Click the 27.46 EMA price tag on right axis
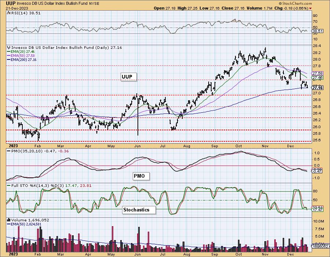Image resolution: width=330 pixels, height=257 pixels. coord(318,78)
